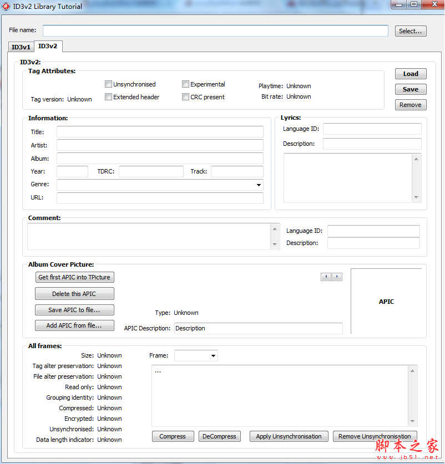
Task: Click the Load button
Action: pyautogui.click(x=411, y=73)
